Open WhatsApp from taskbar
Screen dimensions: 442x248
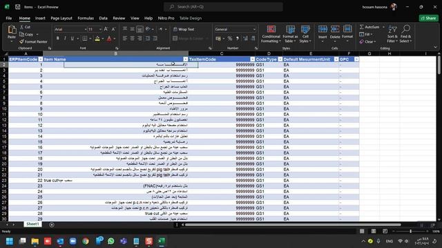point(111,241)
